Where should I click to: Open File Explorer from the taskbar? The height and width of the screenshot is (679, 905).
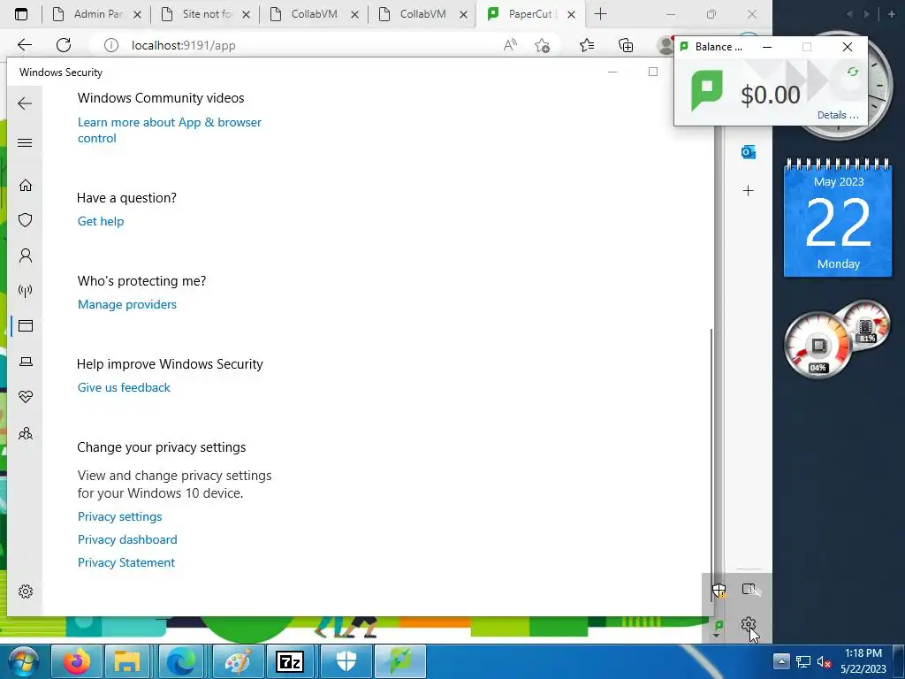click(127, 661)
